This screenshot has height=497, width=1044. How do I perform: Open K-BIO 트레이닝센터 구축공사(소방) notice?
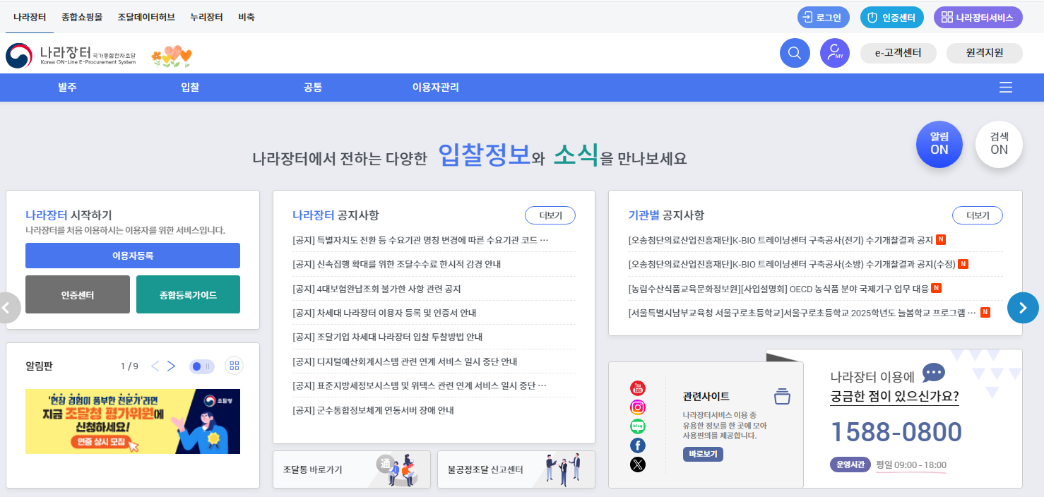(x=791, y=264)
